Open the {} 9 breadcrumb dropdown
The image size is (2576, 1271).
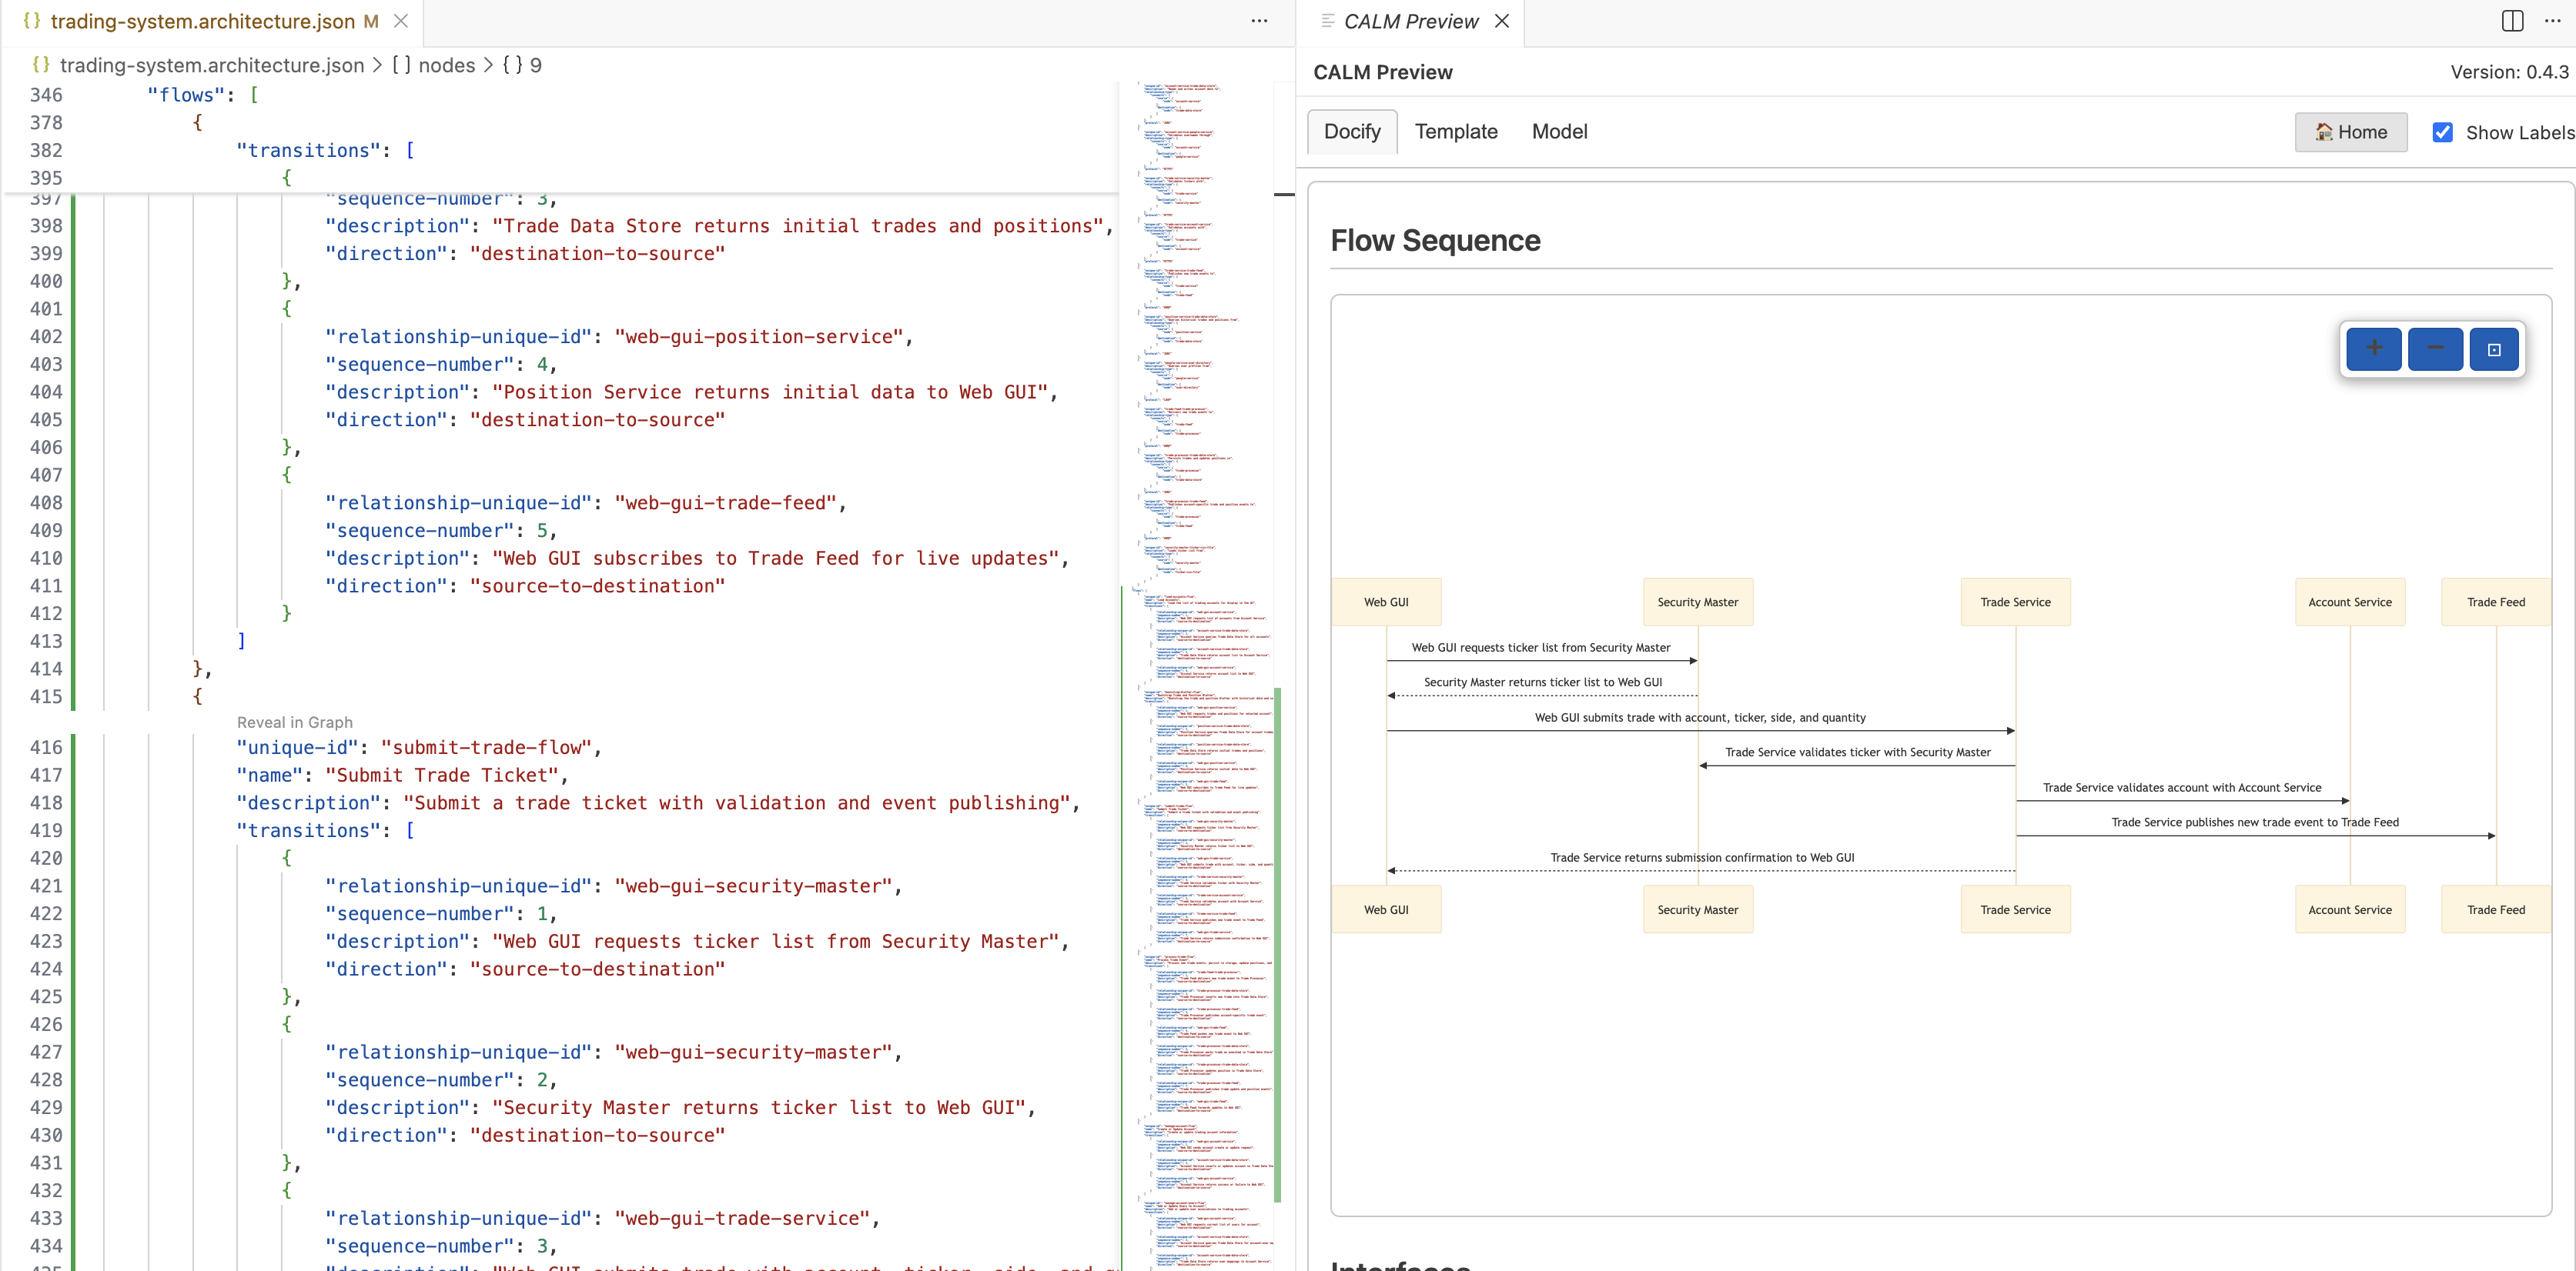coord(522,65)
